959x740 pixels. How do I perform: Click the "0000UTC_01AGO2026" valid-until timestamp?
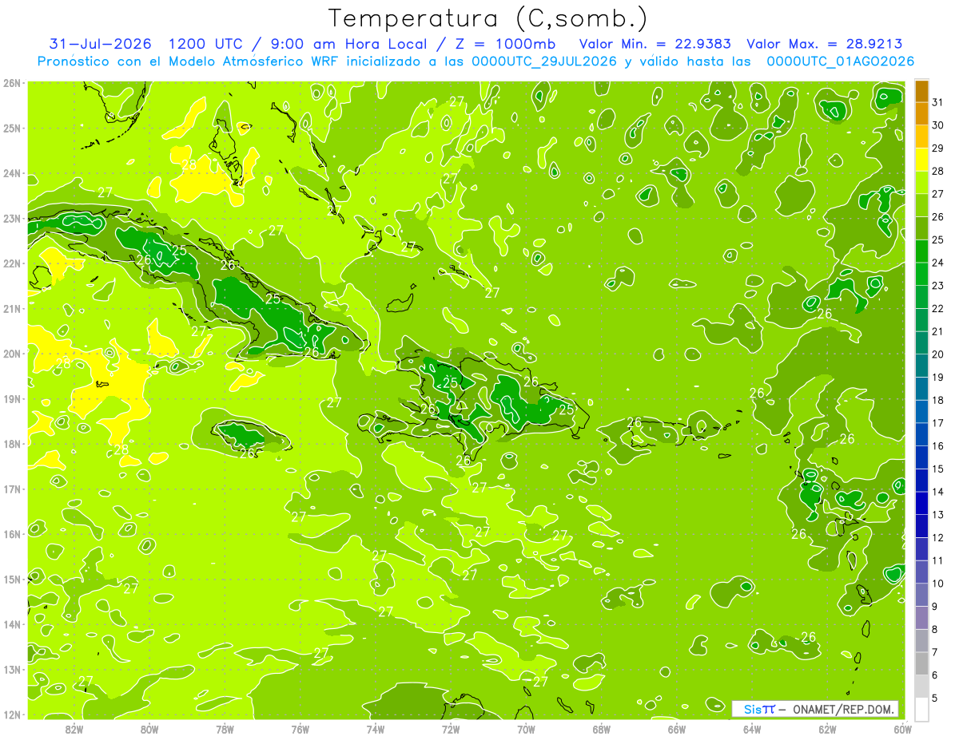click(840, 61)
